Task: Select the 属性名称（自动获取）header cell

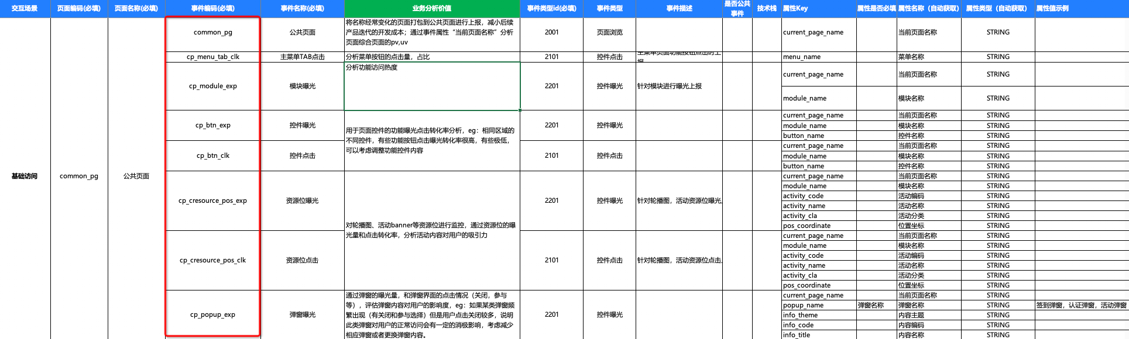Action: (x=929, y=8)
